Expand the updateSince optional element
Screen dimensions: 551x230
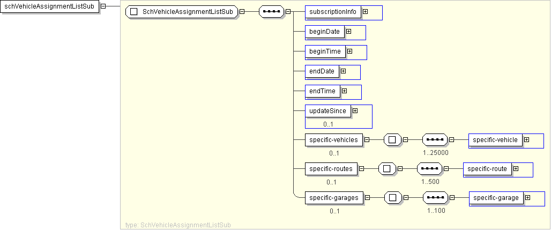pyautogui.click(x=355, y=110)
